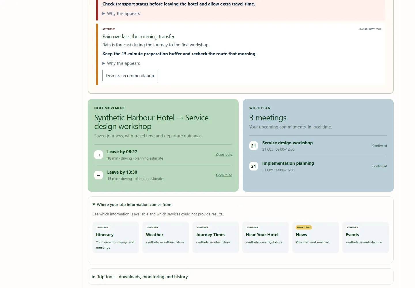
Task: Click the UNAVAILABLE badge on News
Action: [304, 227]
